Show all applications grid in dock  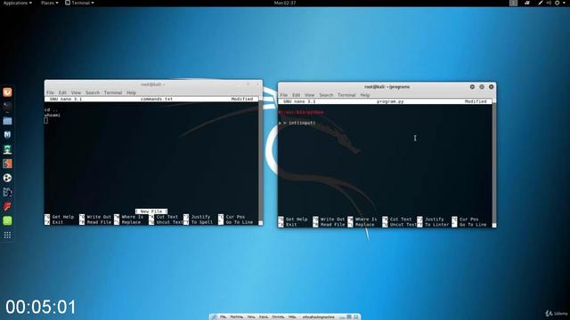tap(7, 235)
